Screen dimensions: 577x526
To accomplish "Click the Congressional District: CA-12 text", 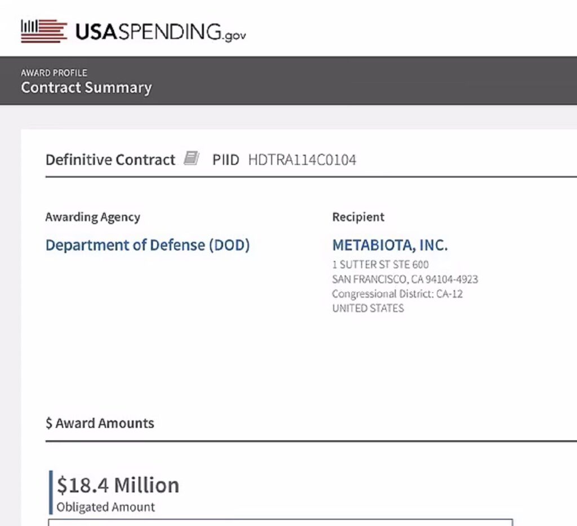I will point(397,294).
